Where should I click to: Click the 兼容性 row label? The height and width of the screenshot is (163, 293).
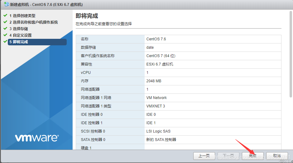coord(86,64)
